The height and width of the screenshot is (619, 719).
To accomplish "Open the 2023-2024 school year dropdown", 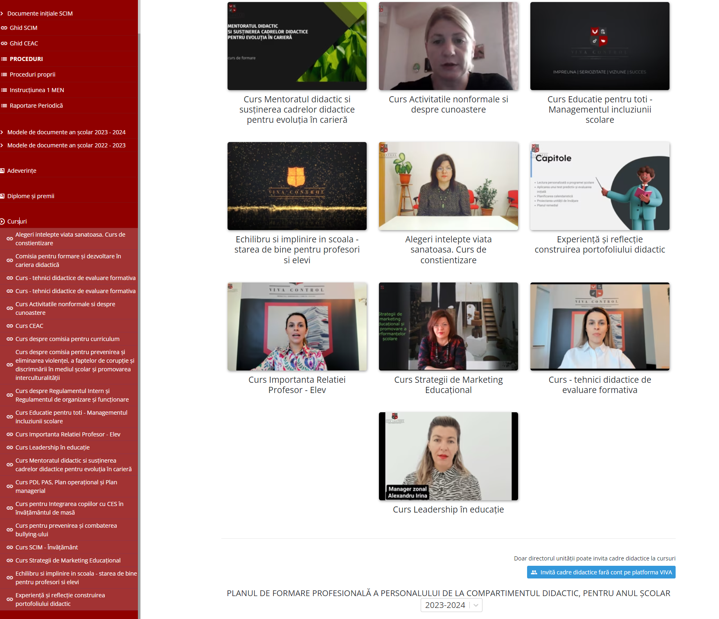I will click(x=451, y=605).
